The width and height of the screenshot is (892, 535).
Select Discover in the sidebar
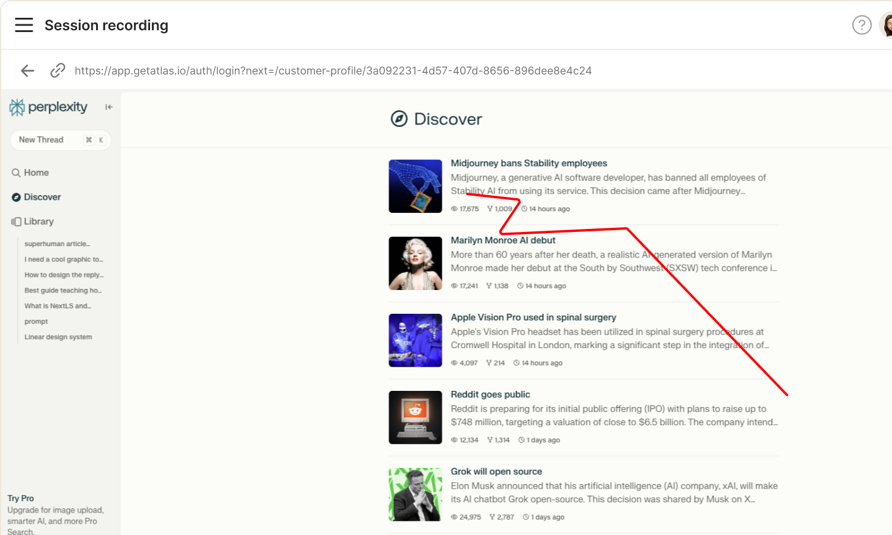[x=42, y=197]
